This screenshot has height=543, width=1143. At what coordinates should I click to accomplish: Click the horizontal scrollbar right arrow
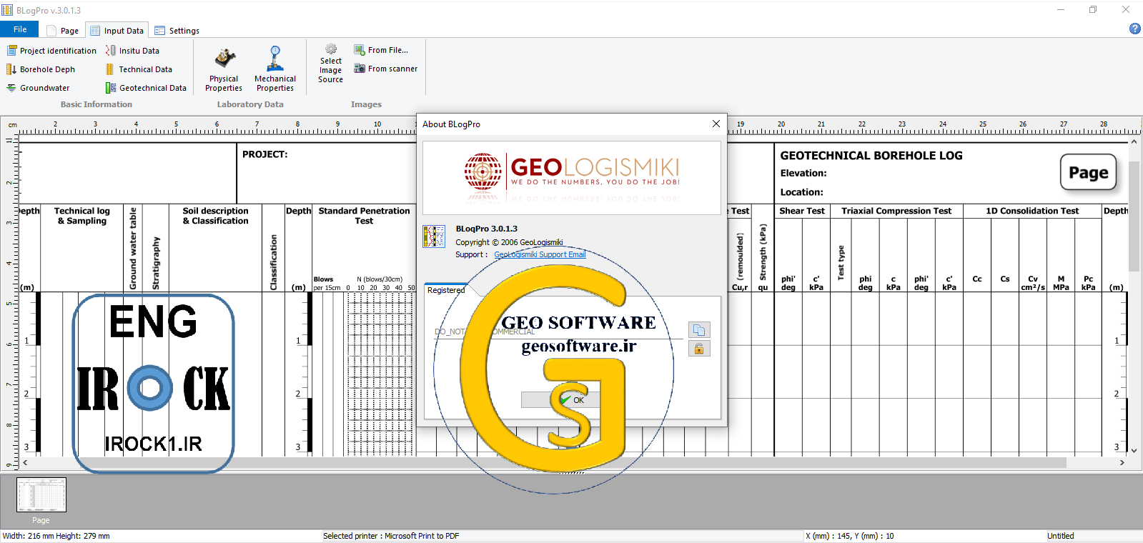(1122, 462)
